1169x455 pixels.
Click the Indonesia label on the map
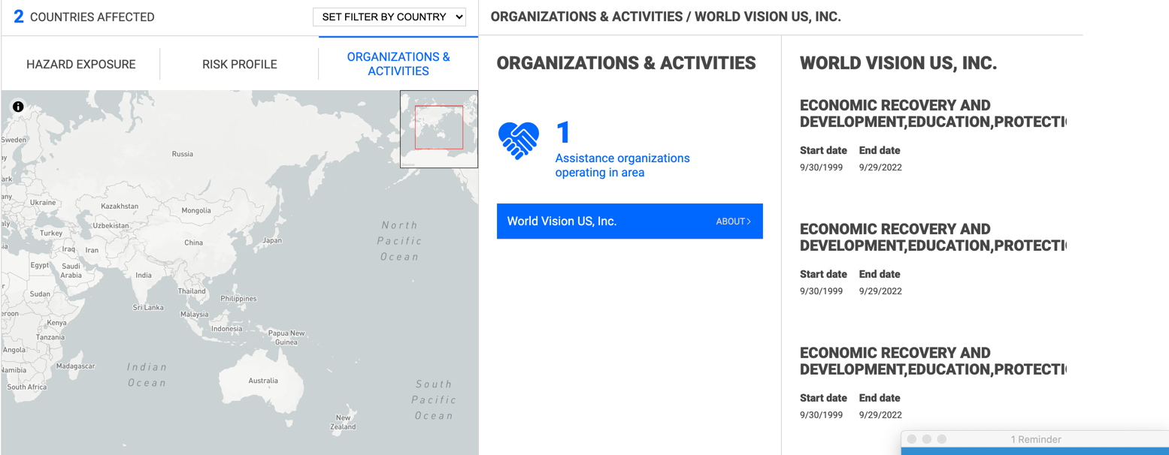(227, 329)
